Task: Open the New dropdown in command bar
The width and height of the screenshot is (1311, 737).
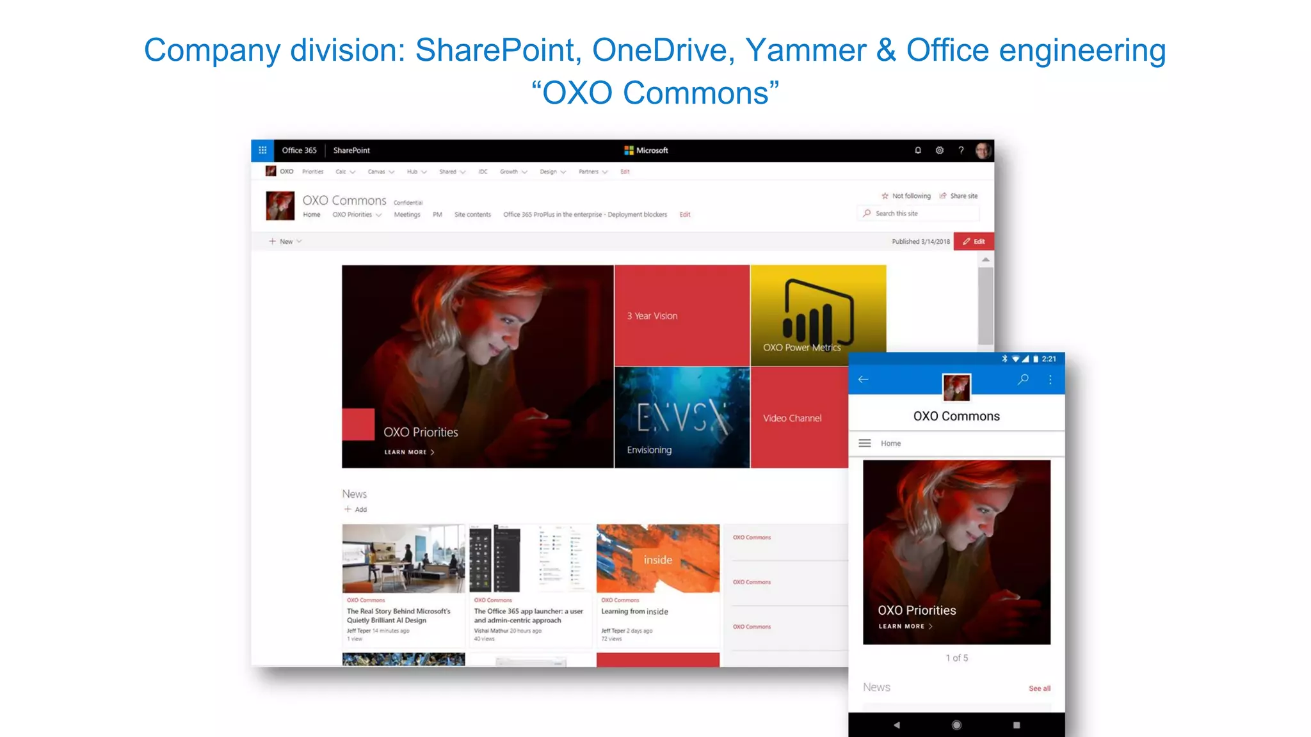Action: [285, 241]
